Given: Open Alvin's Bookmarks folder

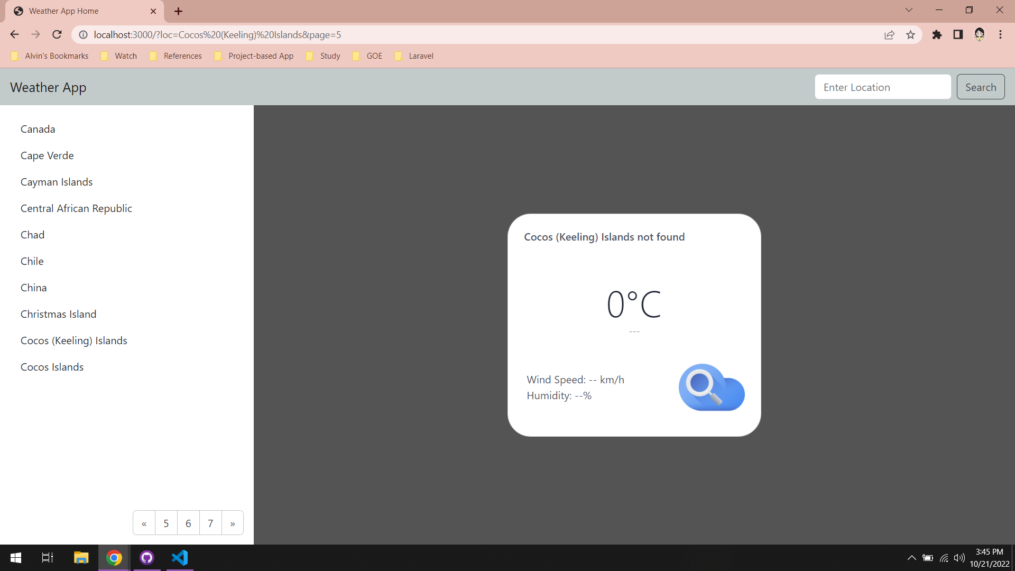Looking at the screenshot, I should click(50, 56).
